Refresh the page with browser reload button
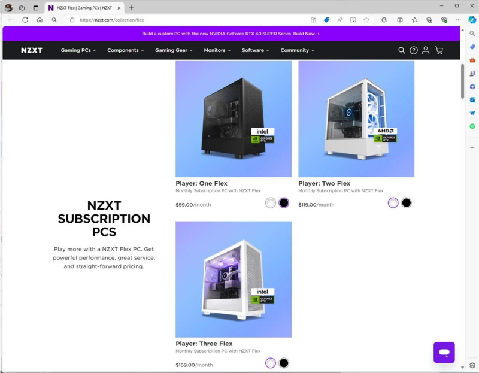Screen dimensions: 479x373 [x=25, y=20]
